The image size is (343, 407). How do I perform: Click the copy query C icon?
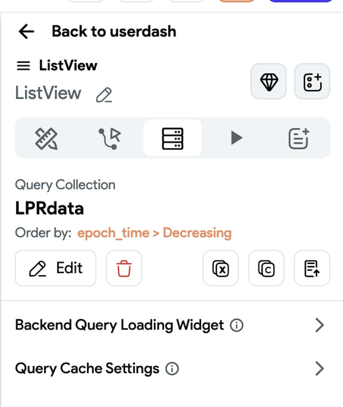click(x=267, y=268)
